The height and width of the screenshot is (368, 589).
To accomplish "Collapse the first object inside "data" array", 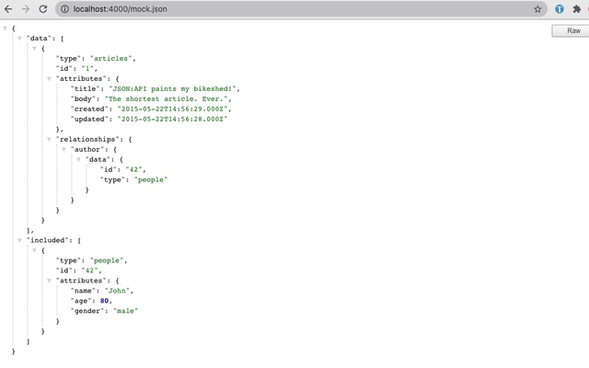I will coord(34,49).
